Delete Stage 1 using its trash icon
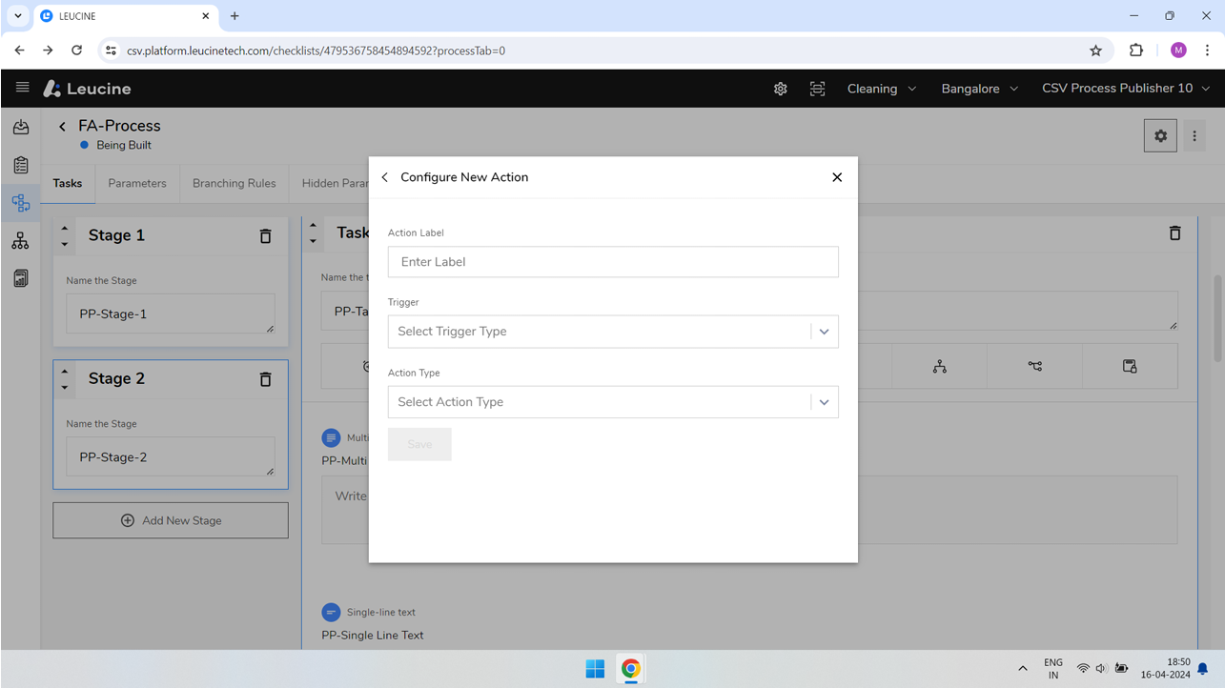Screen dimensions: 1225x688 coord(265,235)
